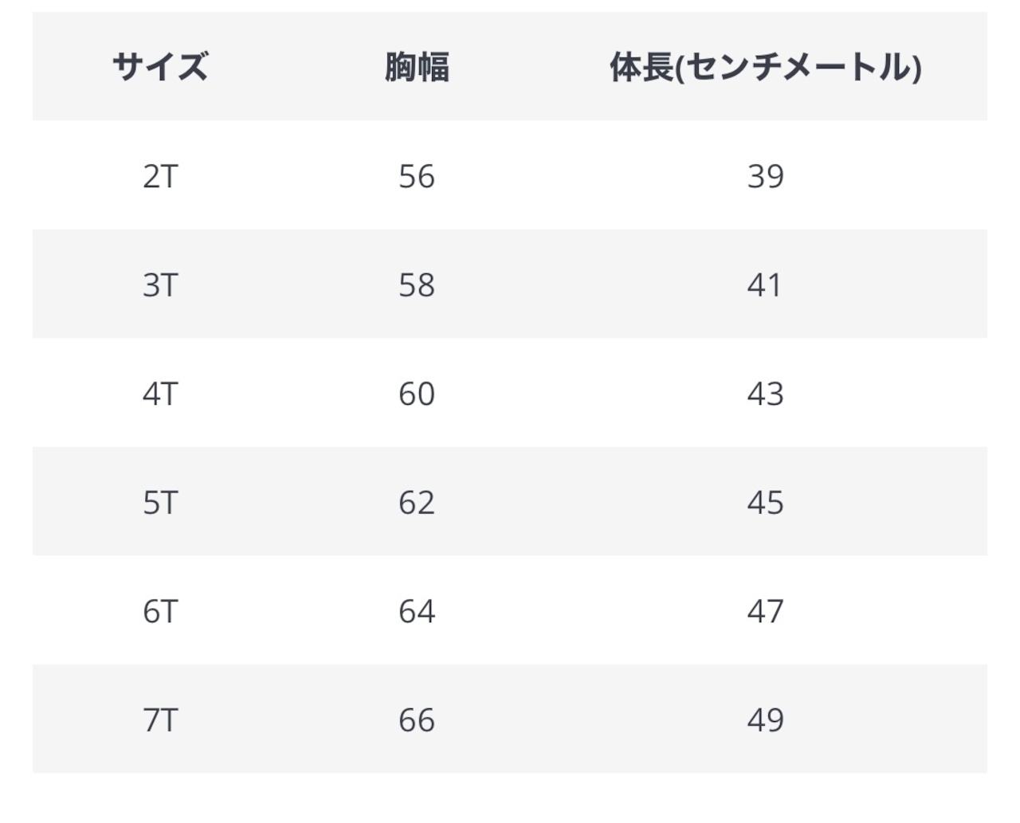Click the サイズ column header

[160, 66]
